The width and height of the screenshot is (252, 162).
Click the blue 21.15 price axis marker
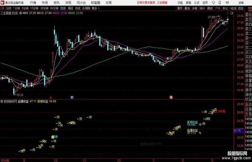point(239,131)
